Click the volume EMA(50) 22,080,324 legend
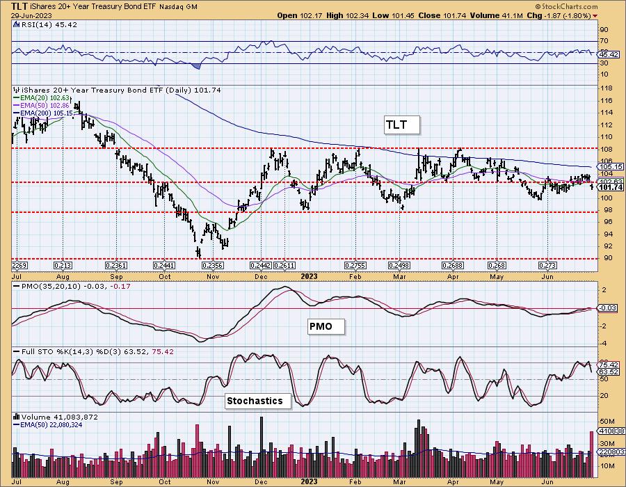Screen dimensions: 626x487 pos(48,424)
